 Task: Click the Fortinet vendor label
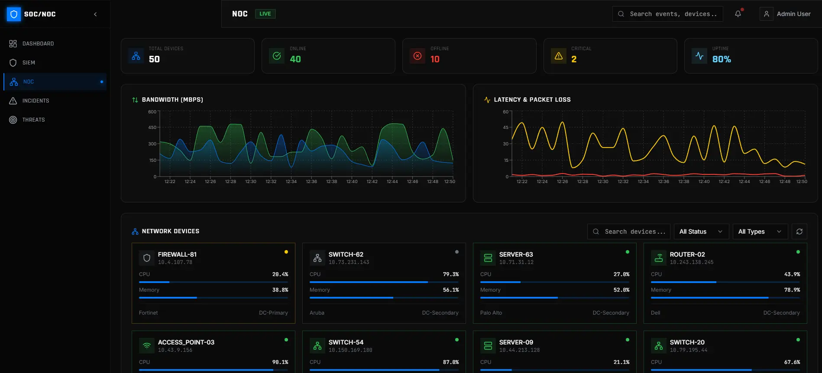[148, 313]
